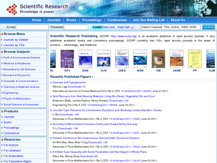Click the red Products section icon
217x163 pixels.
click(x=2, y=111)
